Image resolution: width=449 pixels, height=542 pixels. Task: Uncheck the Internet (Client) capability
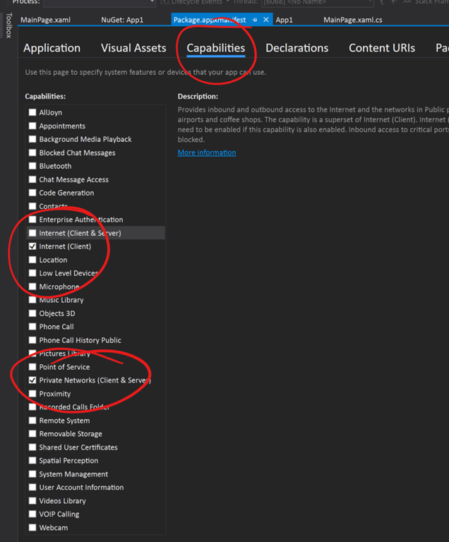click(32, 246)
